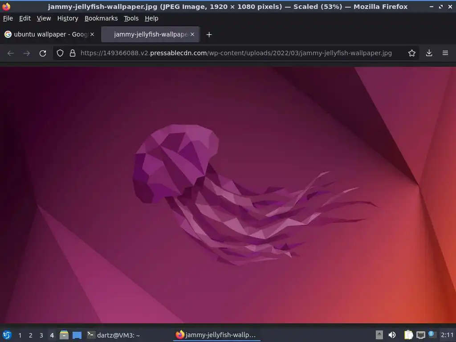Viewport: 456px width, 342px height.
Task: Reload the current page
Action: (43, 53)
